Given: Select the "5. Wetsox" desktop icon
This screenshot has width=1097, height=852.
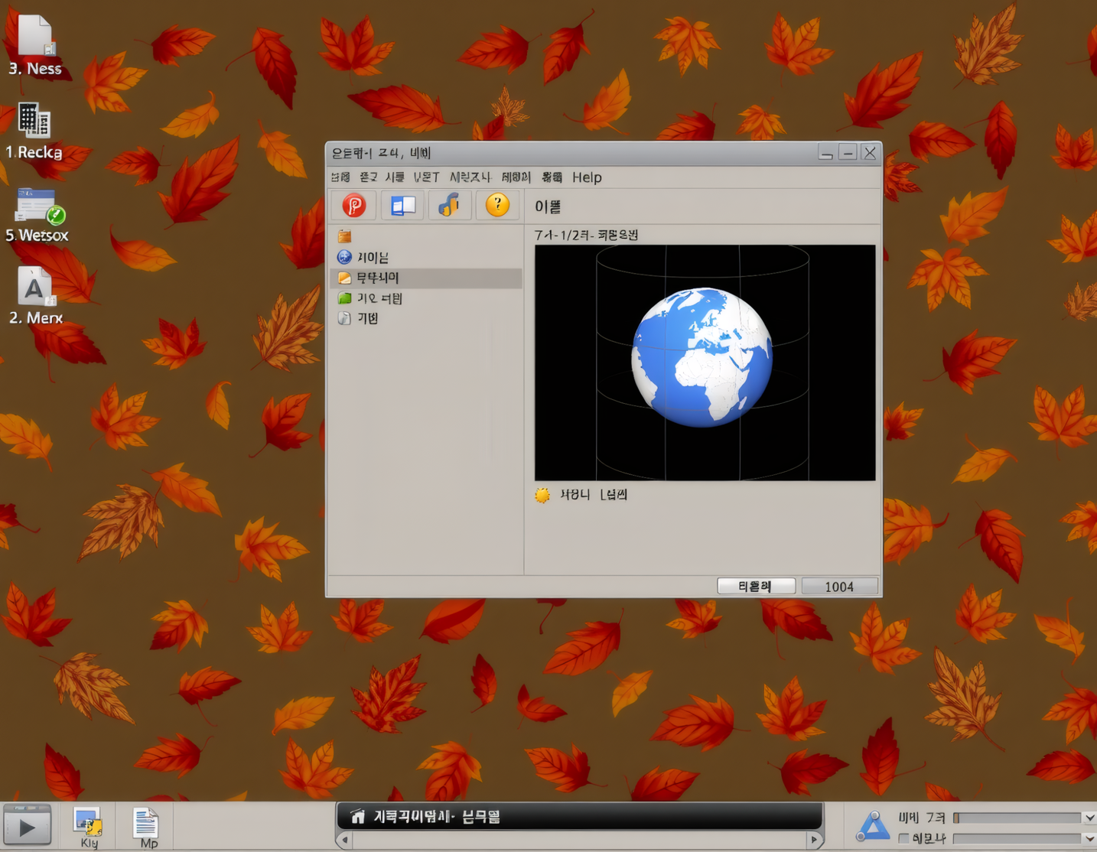Looking at the screenshot, I should [x=37, y=216].
